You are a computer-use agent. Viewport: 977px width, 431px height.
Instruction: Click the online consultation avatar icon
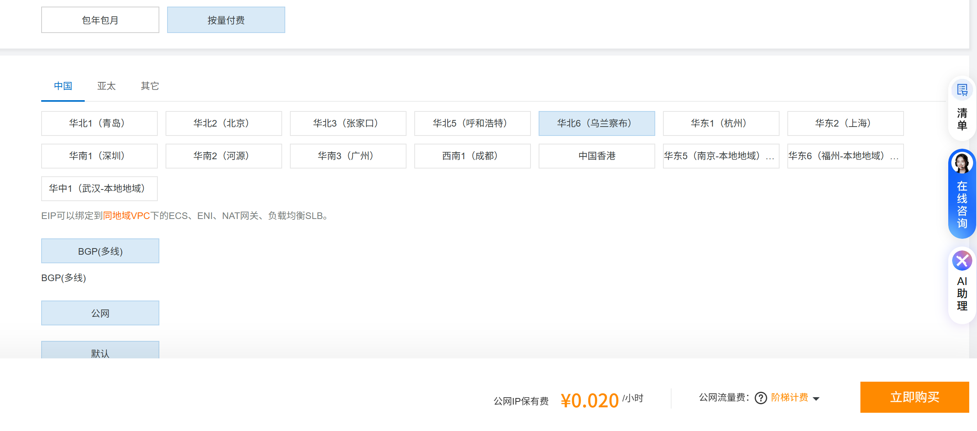[962, 163]
